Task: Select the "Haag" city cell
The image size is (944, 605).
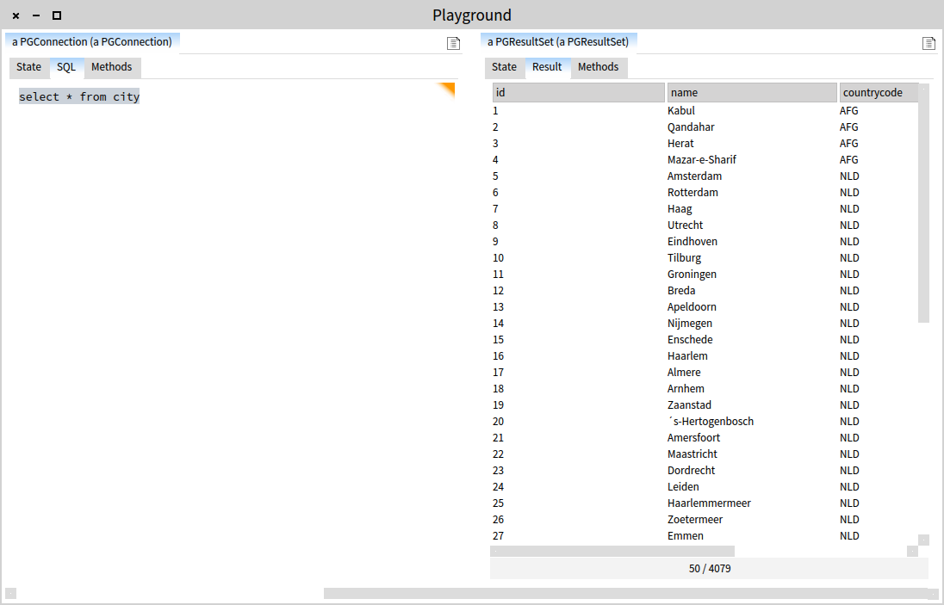Action: (680, 208)
